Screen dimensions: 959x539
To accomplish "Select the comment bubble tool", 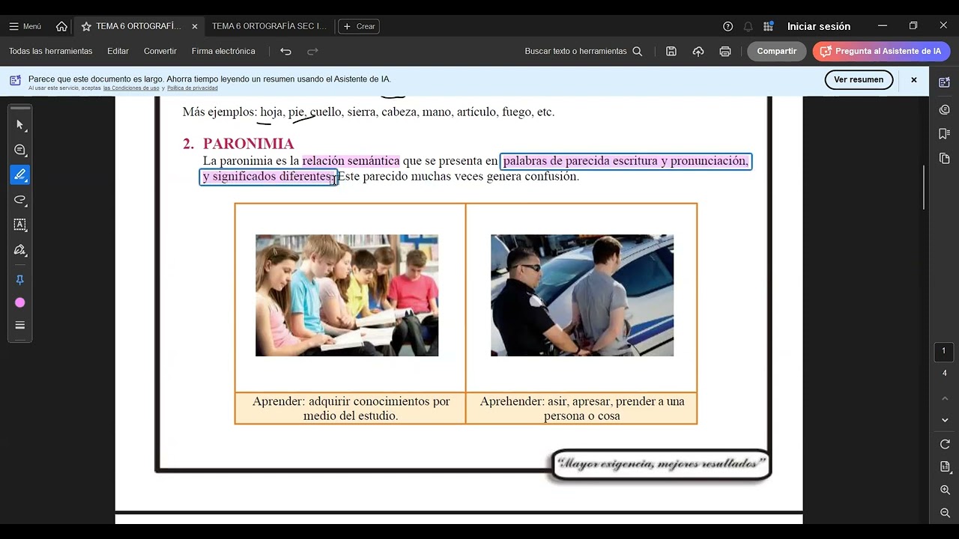I will (20, 150).
